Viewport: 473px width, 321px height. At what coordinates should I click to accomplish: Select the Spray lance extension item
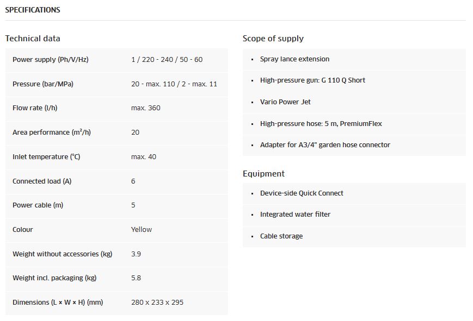[294, 59]
